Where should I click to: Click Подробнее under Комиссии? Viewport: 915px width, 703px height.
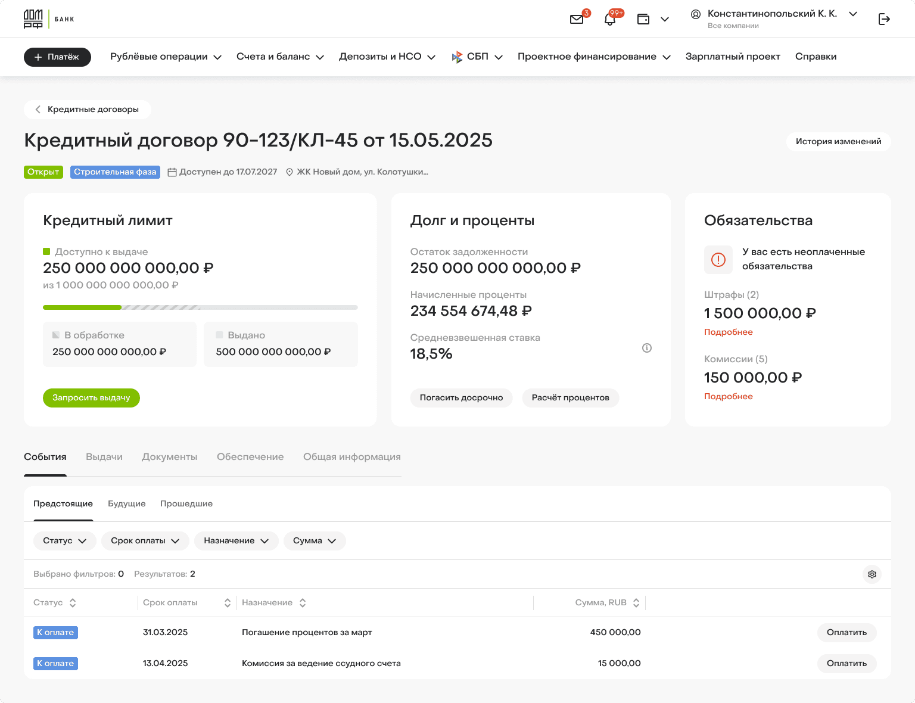point(729,397)
